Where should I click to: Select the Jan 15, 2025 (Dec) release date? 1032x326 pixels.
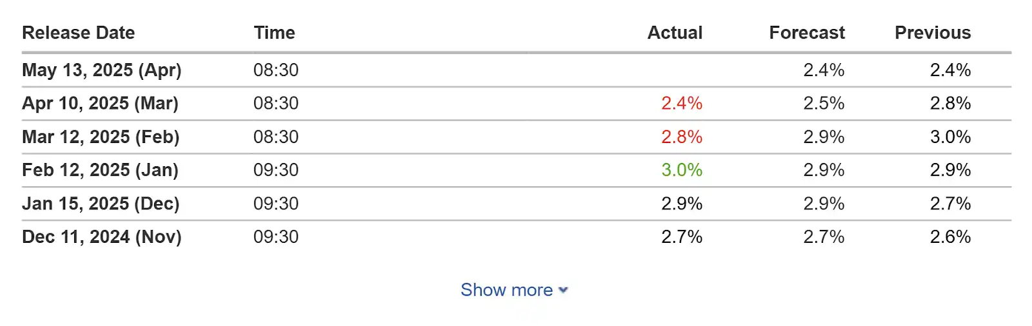(x=101, y=204)
